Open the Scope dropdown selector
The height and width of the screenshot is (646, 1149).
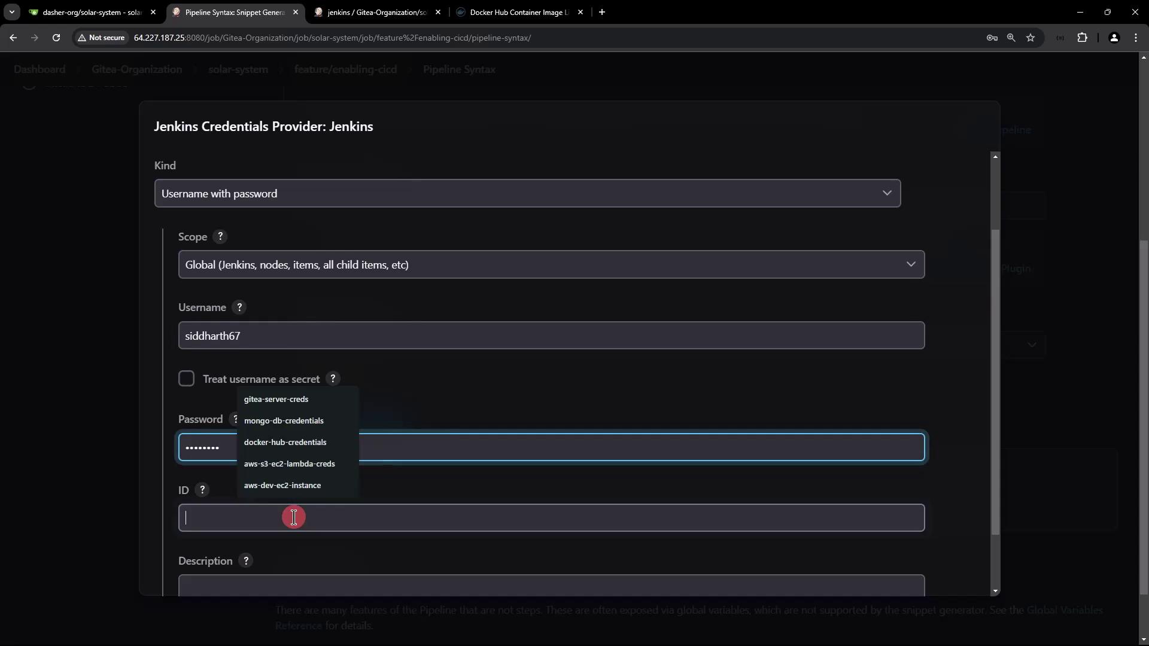click(551, 264)
